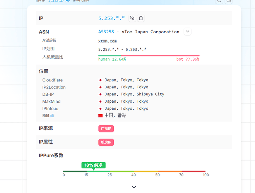Click the AS域名 label
The image size is (255, 193).
pos(49,40)
